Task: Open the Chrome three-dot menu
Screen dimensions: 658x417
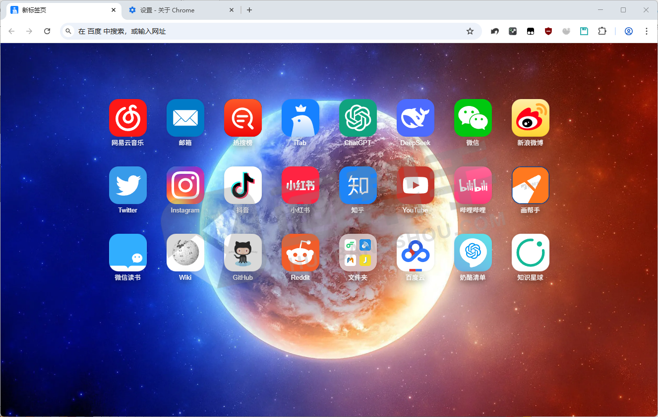Action: coord(646,31)
